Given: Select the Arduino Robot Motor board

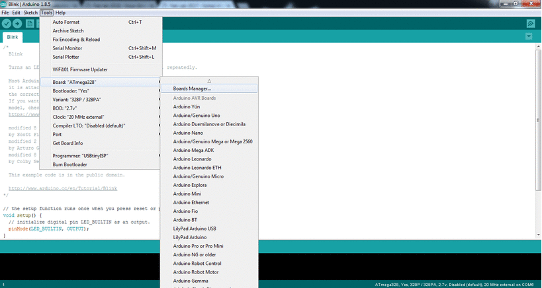Looking at the screenshot, I should [x=209, y=271].
